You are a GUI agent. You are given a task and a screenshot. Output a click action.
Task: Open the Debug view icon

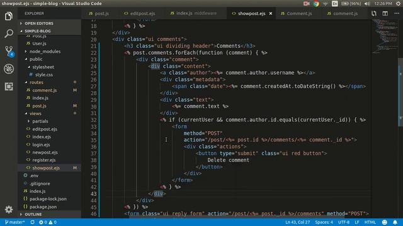(9, 69)
